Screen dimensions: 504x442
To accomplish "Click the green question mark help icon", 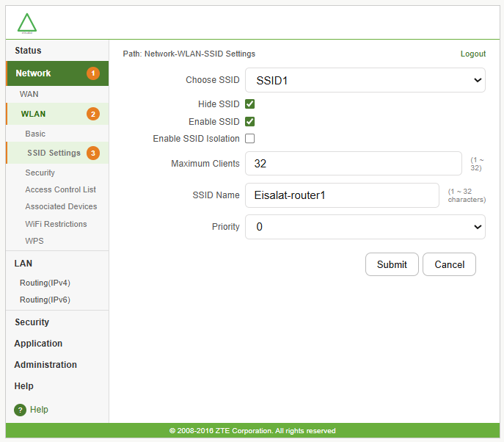I will click(20, 410).
